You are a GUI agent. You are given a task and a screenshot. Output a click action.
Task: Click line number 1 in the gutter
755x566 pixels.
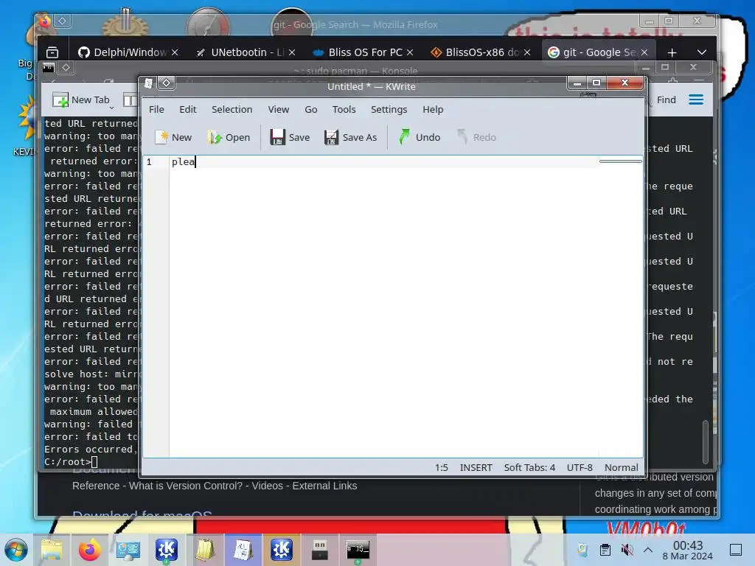[149, 161]
